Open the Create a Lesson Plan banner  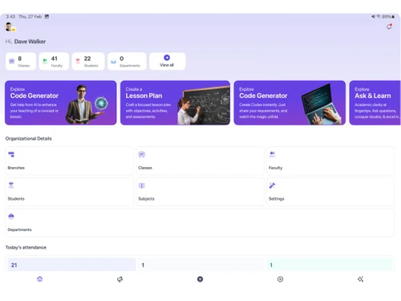click(x=175, y=103)
